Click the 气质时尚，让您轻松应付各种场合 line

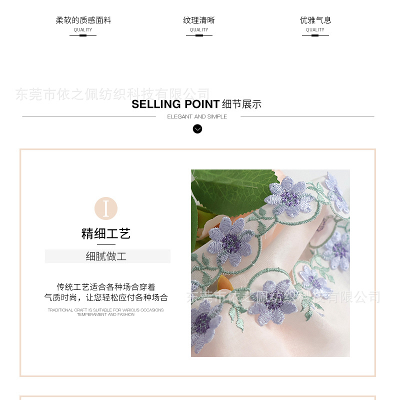106,297
